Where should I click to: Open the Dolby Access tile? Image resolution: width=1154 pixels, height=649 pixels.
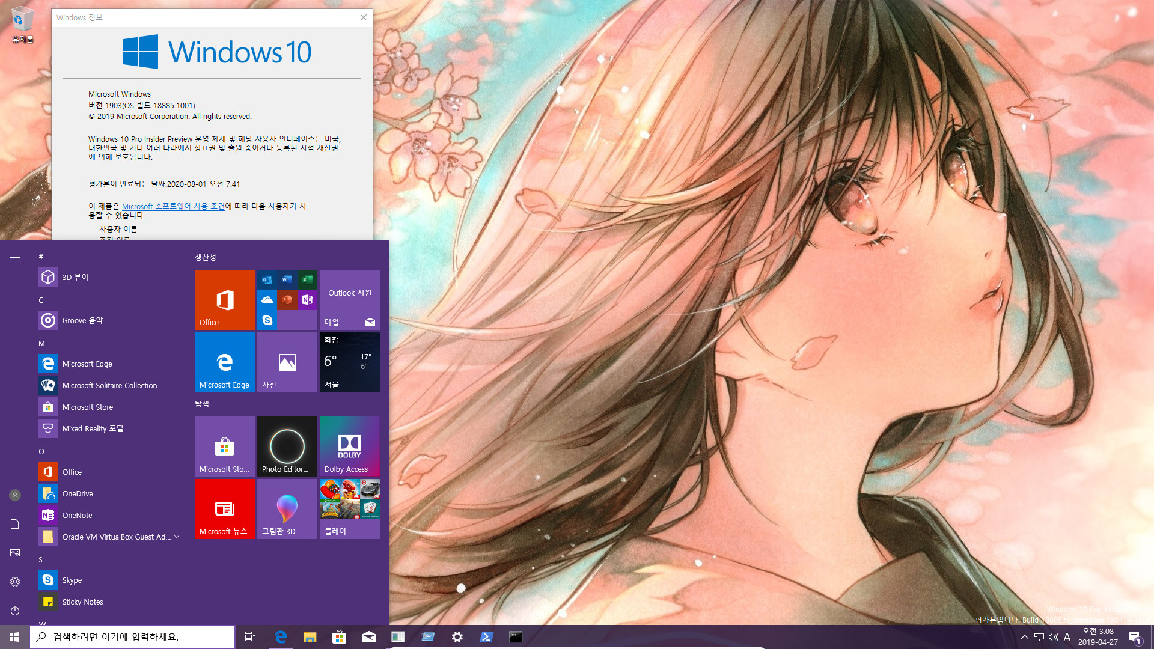[x=350, y=446]
